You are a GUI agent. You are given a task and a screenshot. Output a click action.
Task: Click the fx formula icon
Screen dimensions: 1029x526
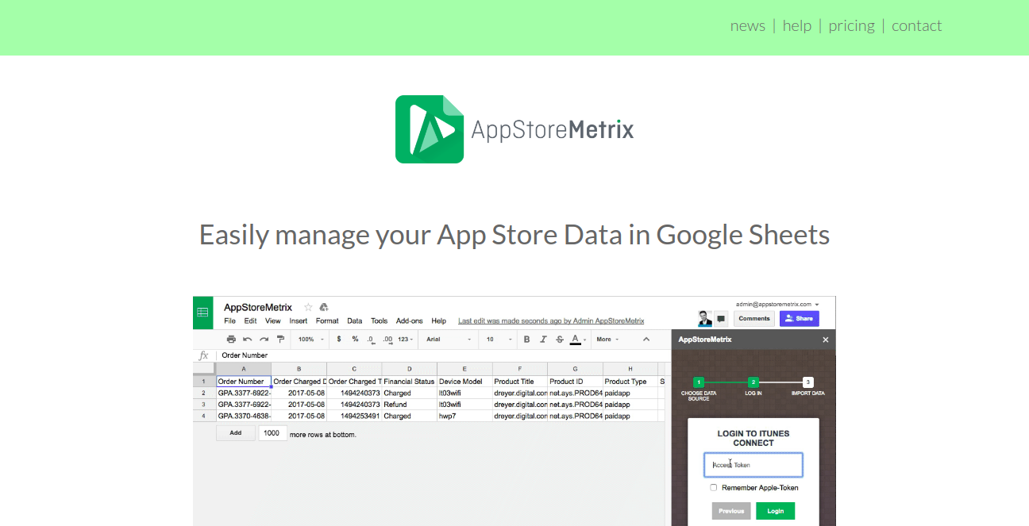click(203, 355)
